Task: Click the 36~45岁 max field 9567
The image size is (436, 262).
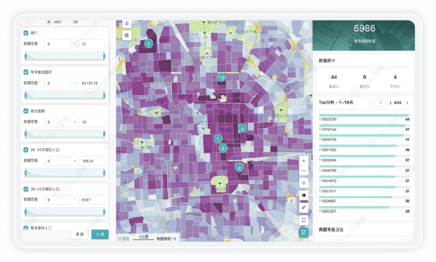Action: coord(92,200)
